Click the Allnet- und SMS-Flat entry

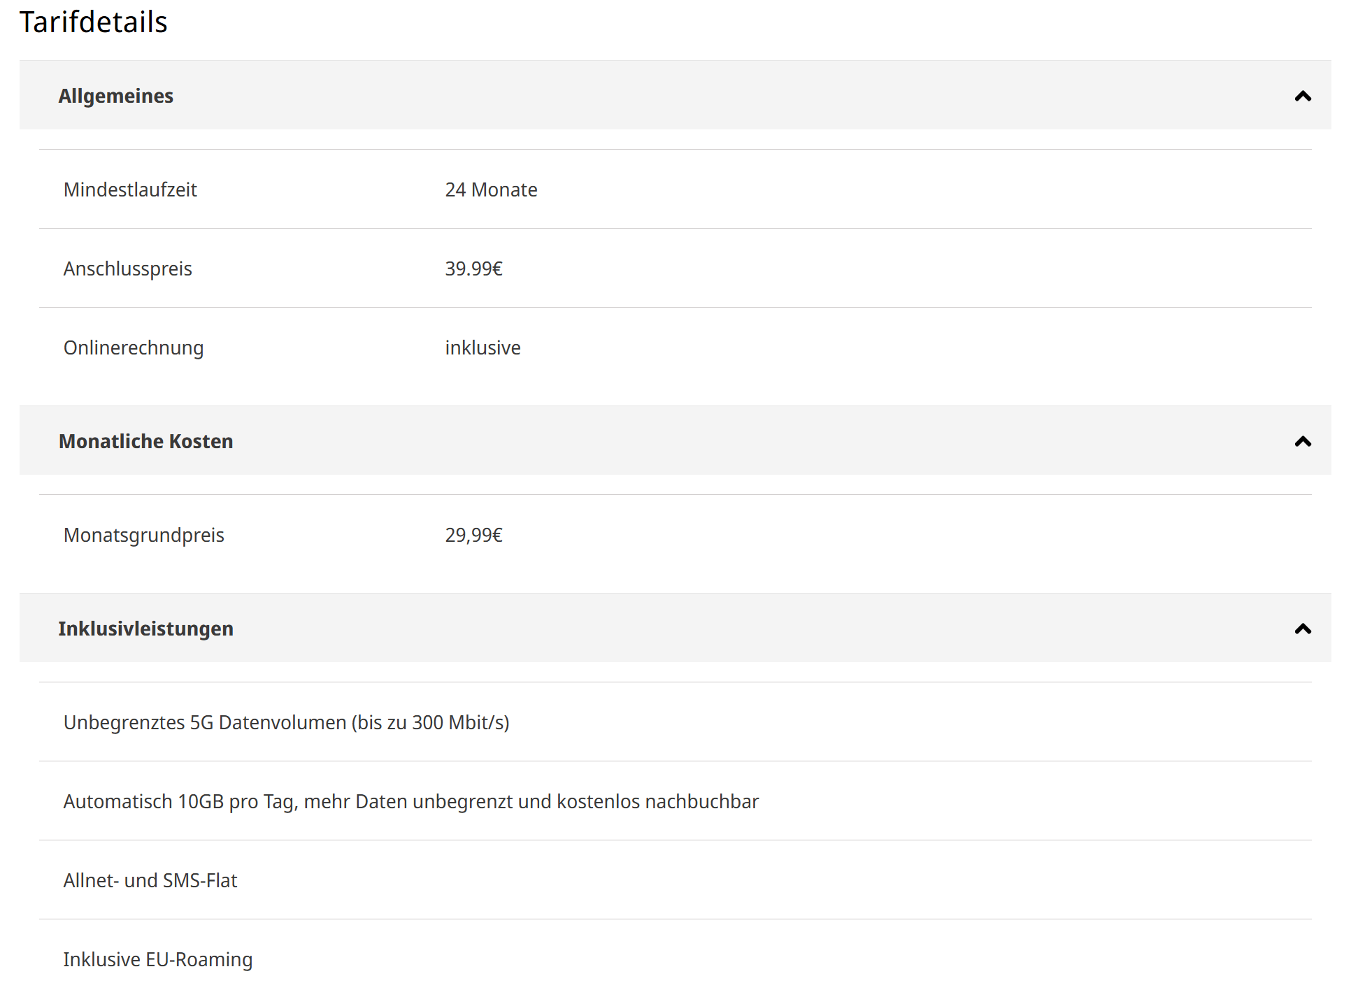point(150,881)
